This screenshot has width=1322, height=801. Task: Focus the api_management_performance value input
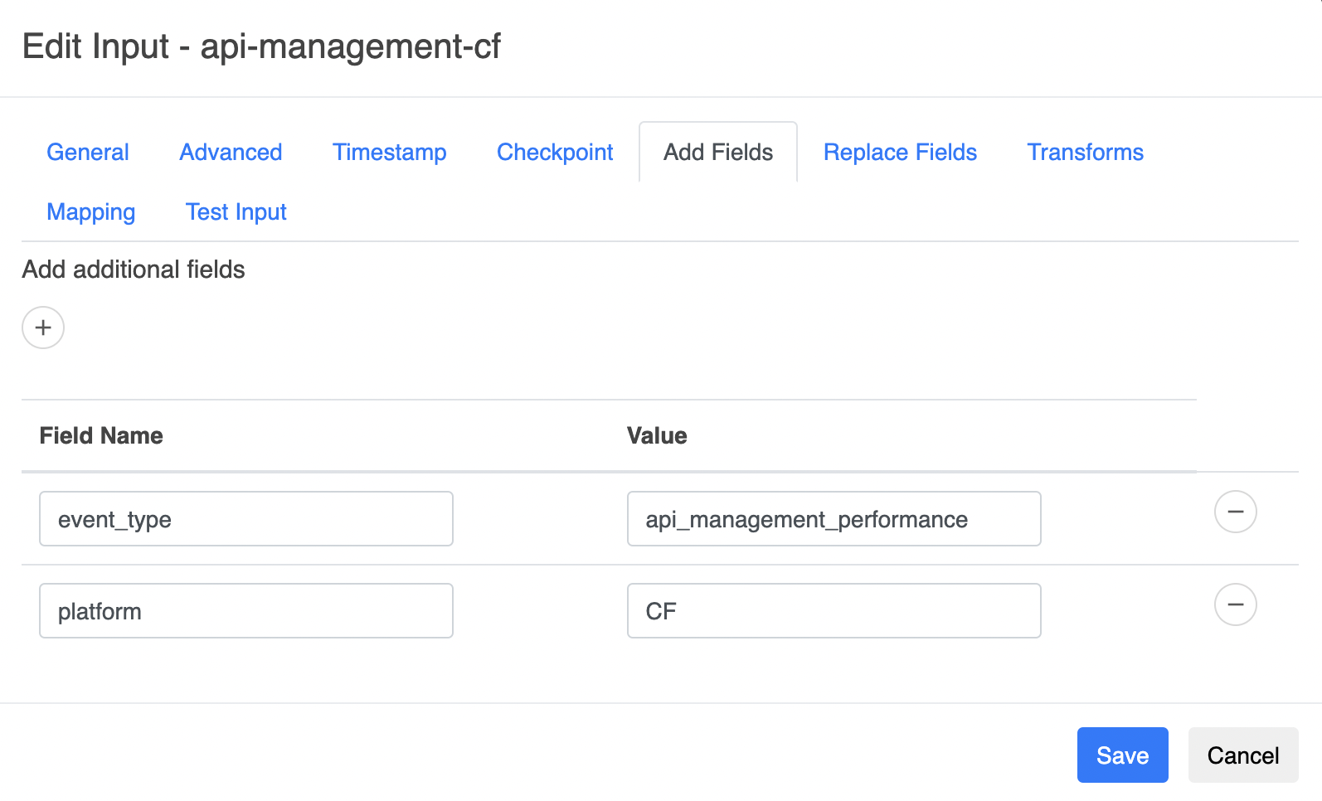coord(834,519)
